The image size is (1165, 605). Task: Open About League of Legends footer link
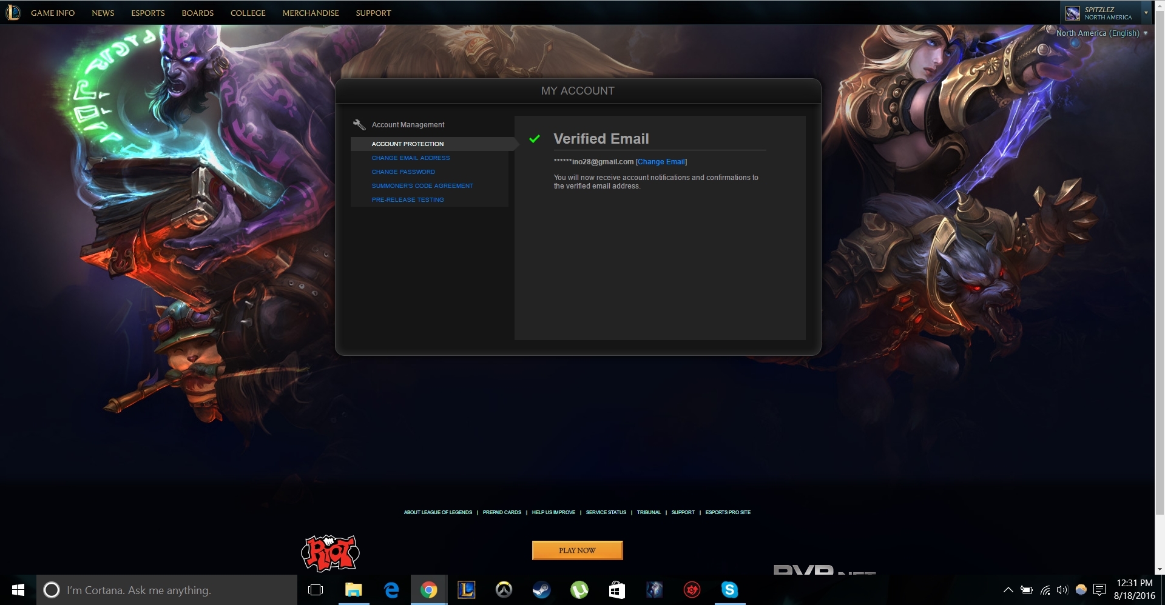point(438,512)
